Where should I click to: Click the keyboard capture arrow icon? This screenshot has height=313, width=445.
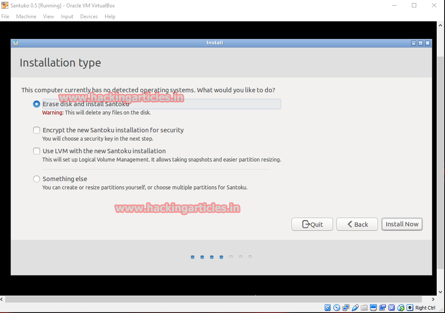tap(410, 308)
